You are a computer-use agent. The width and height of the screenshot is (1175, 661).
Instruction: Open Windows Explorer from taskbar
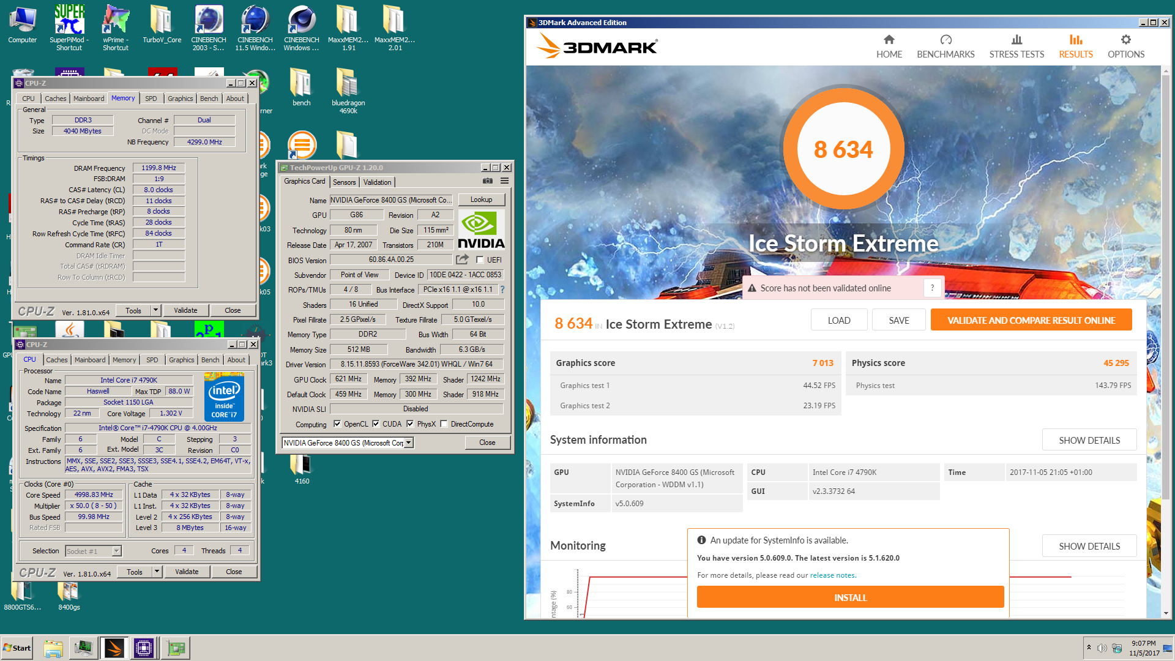pyautogui.click(x=53, y=648)
